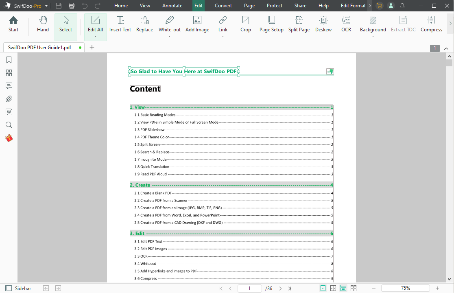
Task: Open the notifications bell
Action: [402, 6]
